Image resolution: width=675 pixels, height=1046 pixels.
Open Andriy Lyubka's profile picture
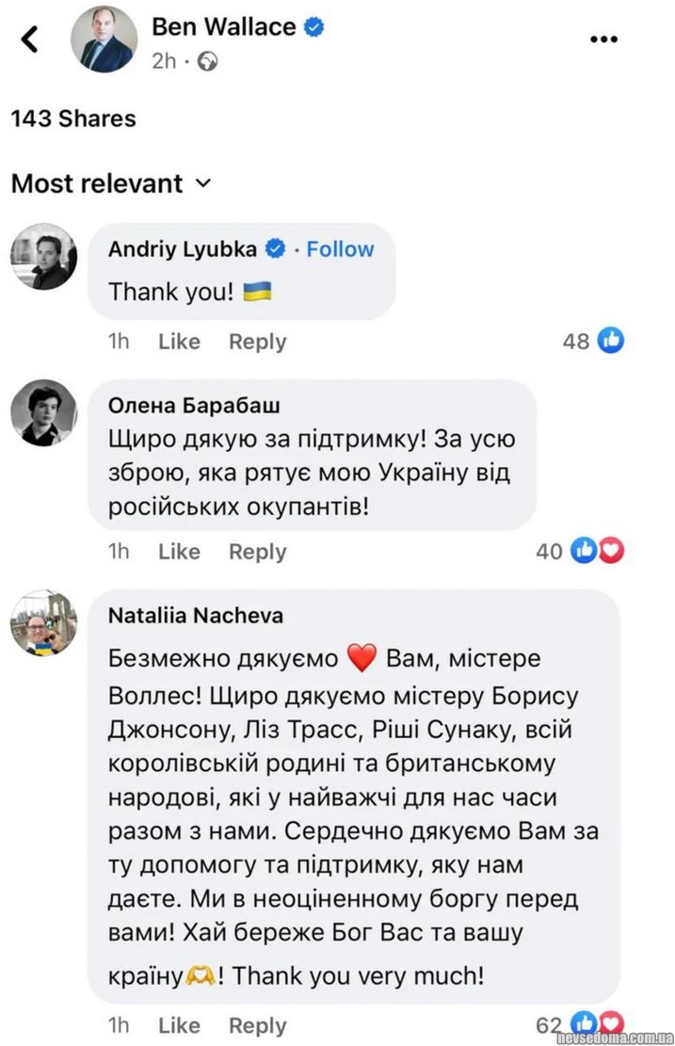coord(43,256)
